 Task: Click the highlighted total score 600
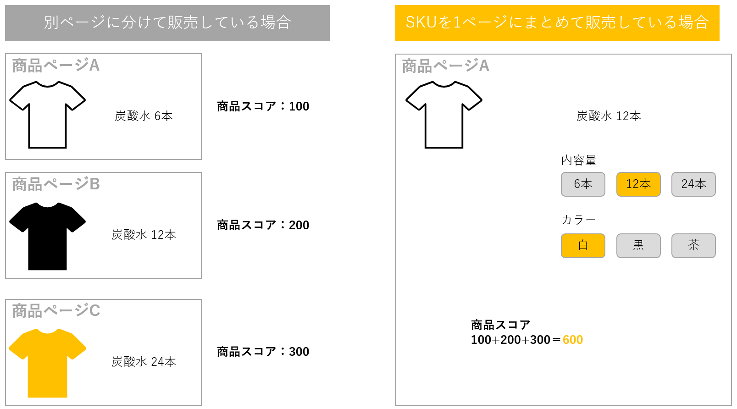573,340
